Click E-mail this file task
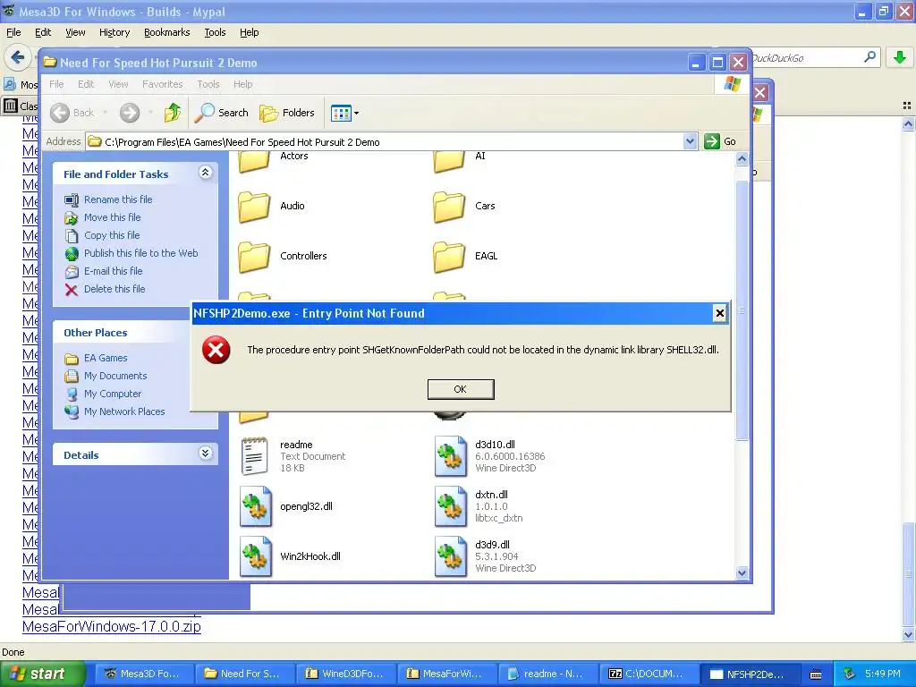Image resolution: width=916 pixels, height=687 pixels. (114, 271)
